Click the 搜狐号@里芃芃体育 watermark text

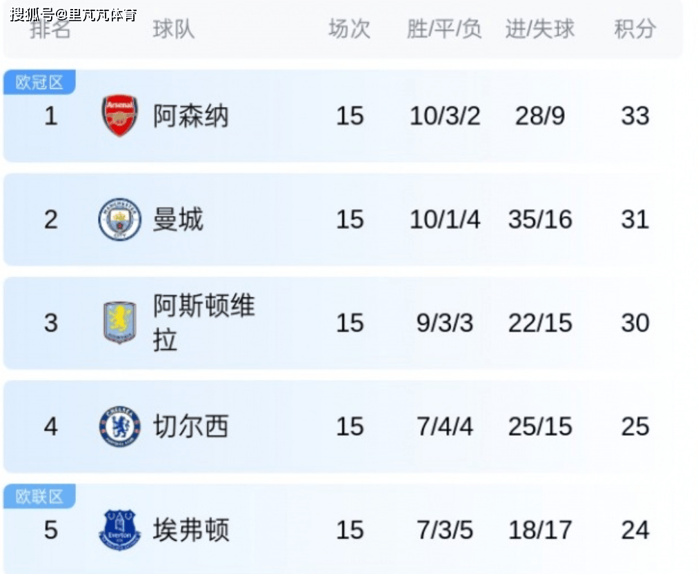(73, 14)
